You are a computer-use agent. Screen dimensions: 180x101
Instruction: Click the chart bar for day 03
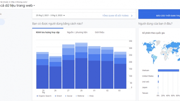(120, 70)
